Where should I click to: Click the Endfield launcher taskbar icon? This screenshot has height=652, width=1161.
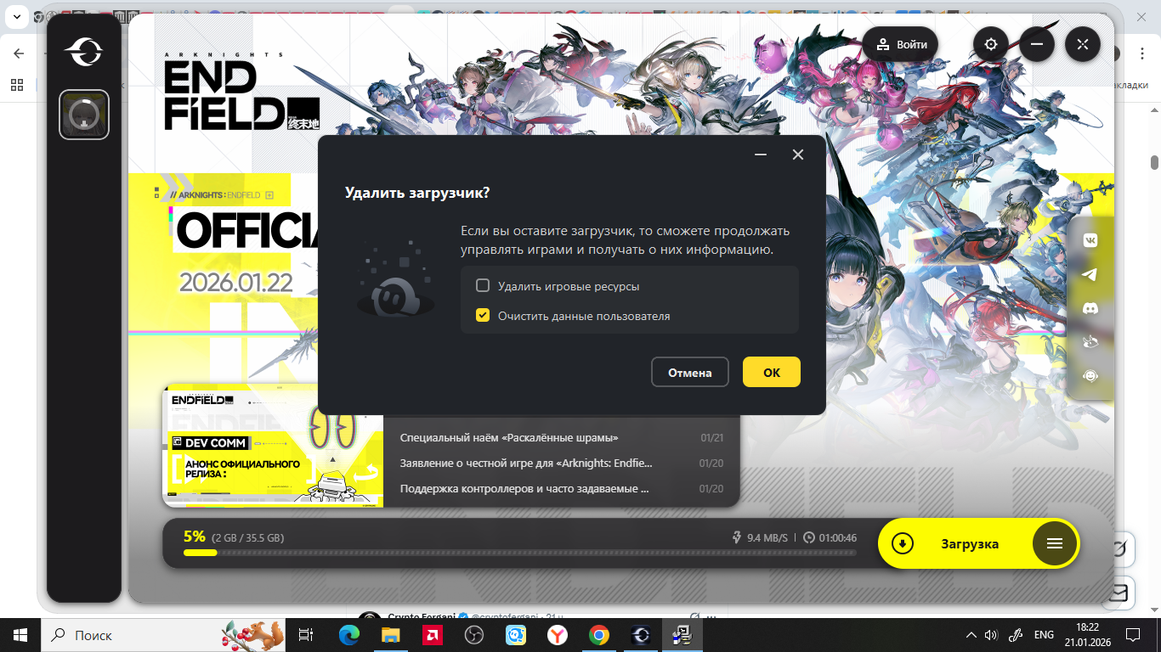(x=641, y=634)
